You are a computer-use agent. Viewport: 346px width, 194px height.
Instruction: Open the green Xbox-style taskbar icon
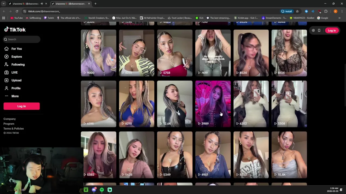[x=86, y=190]
